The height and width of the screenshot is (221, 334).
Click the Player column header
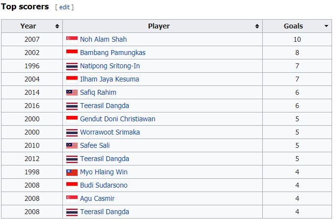(159, 26)
